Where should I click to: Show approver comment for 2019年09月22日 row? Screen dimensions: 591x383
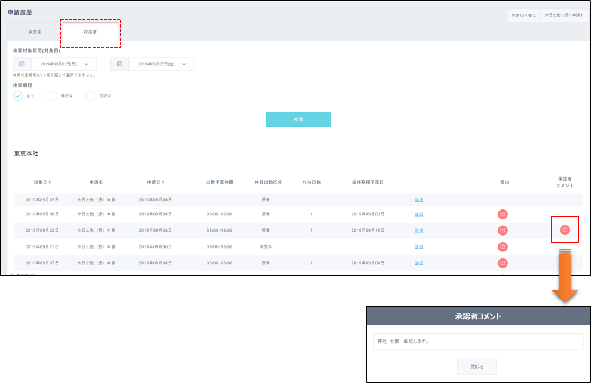[x=565, y=230]
